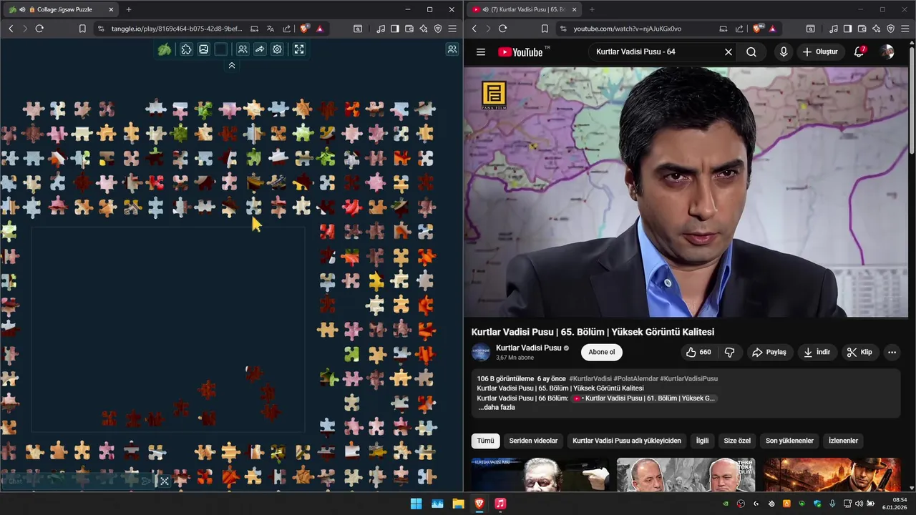Bookmark the tanggle.io page
The image size is (916, 515).
click(82, 29)
